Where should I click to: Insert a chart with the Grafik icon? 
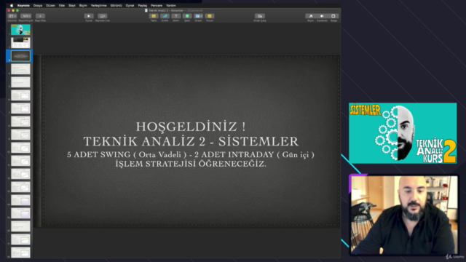click(x=165, y=16)
